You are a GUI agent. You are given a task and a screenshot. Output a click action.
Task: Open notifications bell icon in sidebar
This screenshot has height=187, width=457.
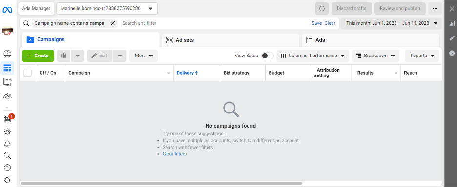point(7,143)
